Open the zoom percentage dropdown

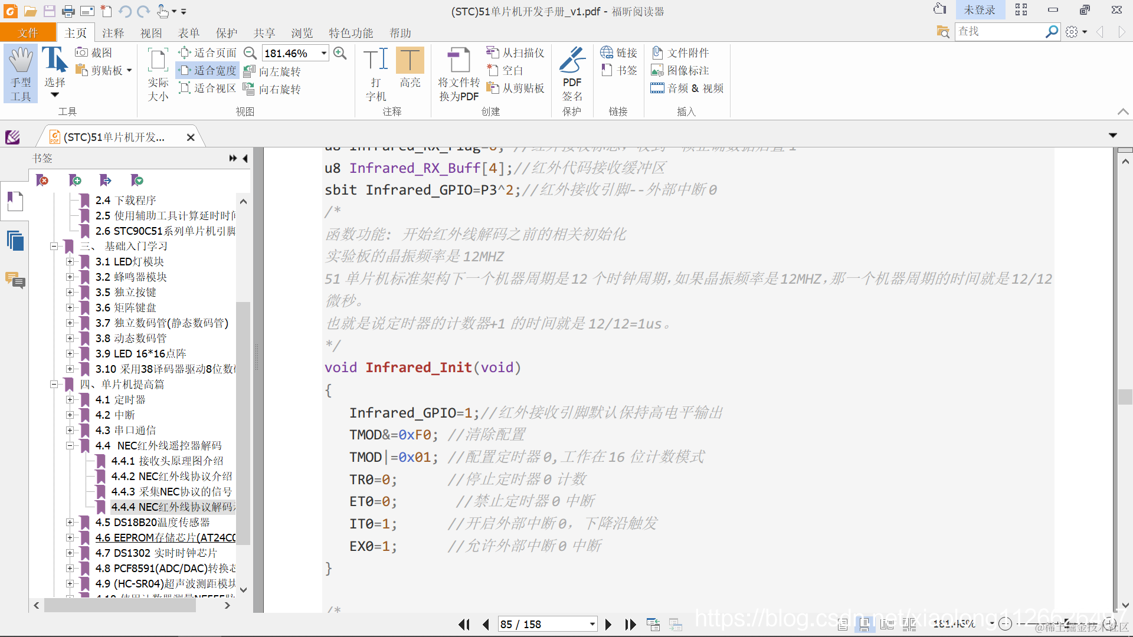click(324, 53)
